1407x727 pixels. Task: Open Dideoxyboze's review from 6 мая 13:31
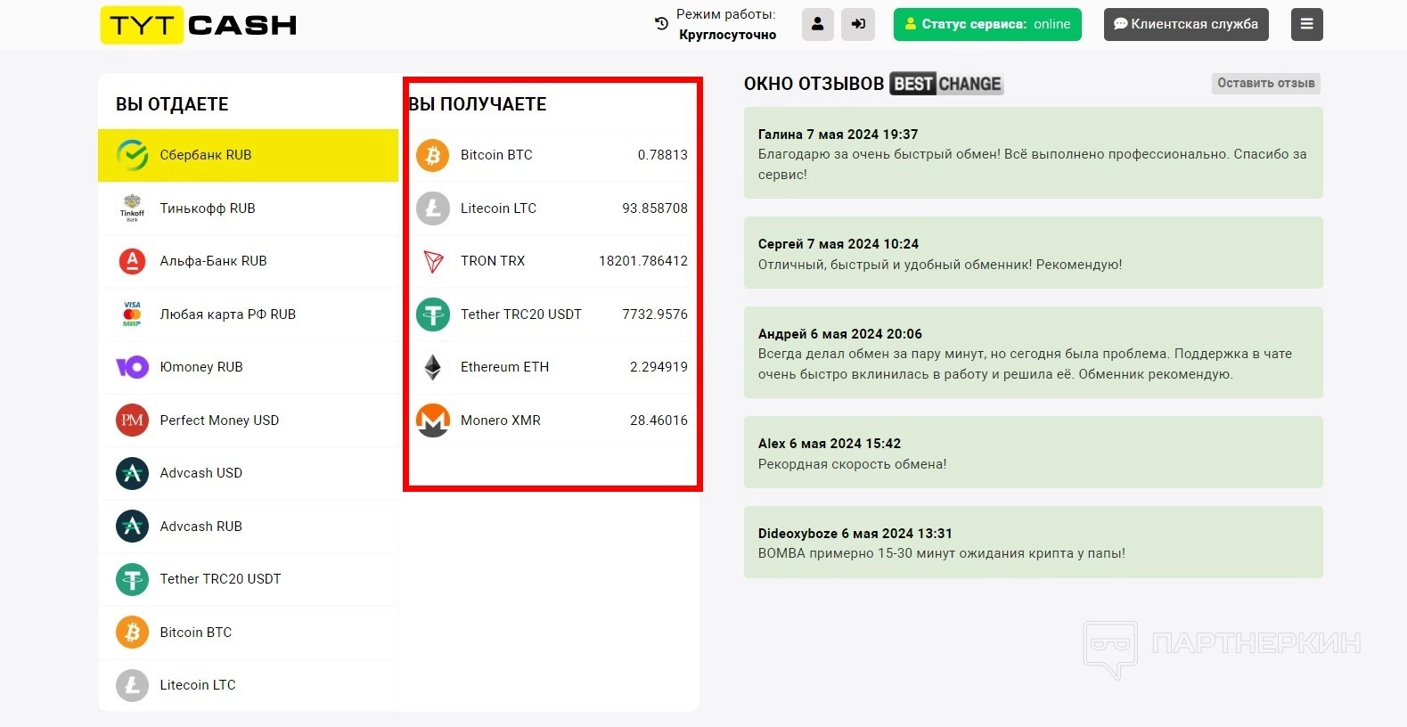[x=1034, y=543]
